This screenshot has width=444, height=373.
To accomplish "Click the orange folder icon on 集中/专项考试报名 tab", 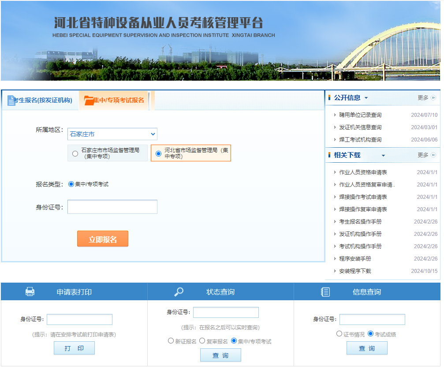I will tap(89, 100).
